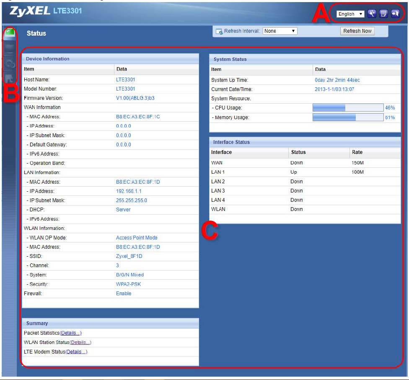409x380 pixels.
Task: Click the Status page title
Action: (x=36, y=34)
